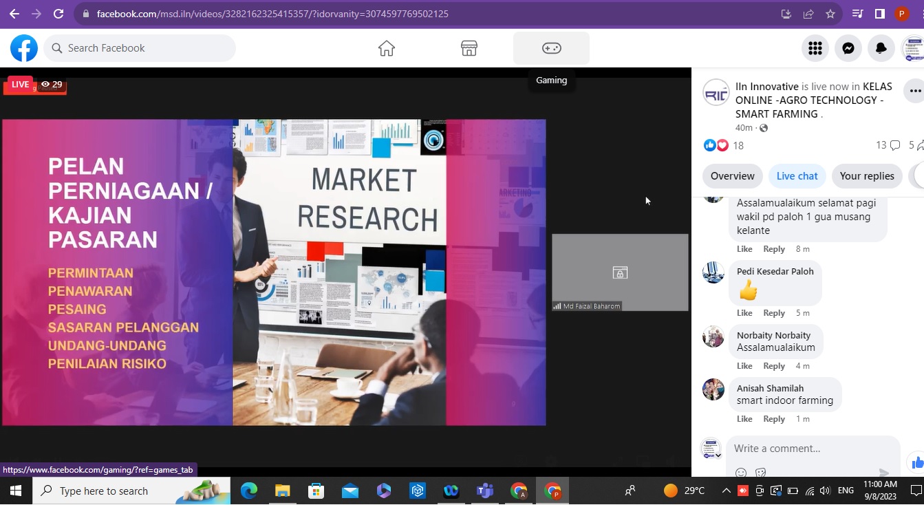
Task: Open the notifications bell
Action: pyautogui.click(x=881, y=48)
